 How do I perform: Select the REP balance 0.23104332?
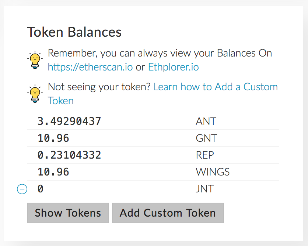[x=69, y=155]
